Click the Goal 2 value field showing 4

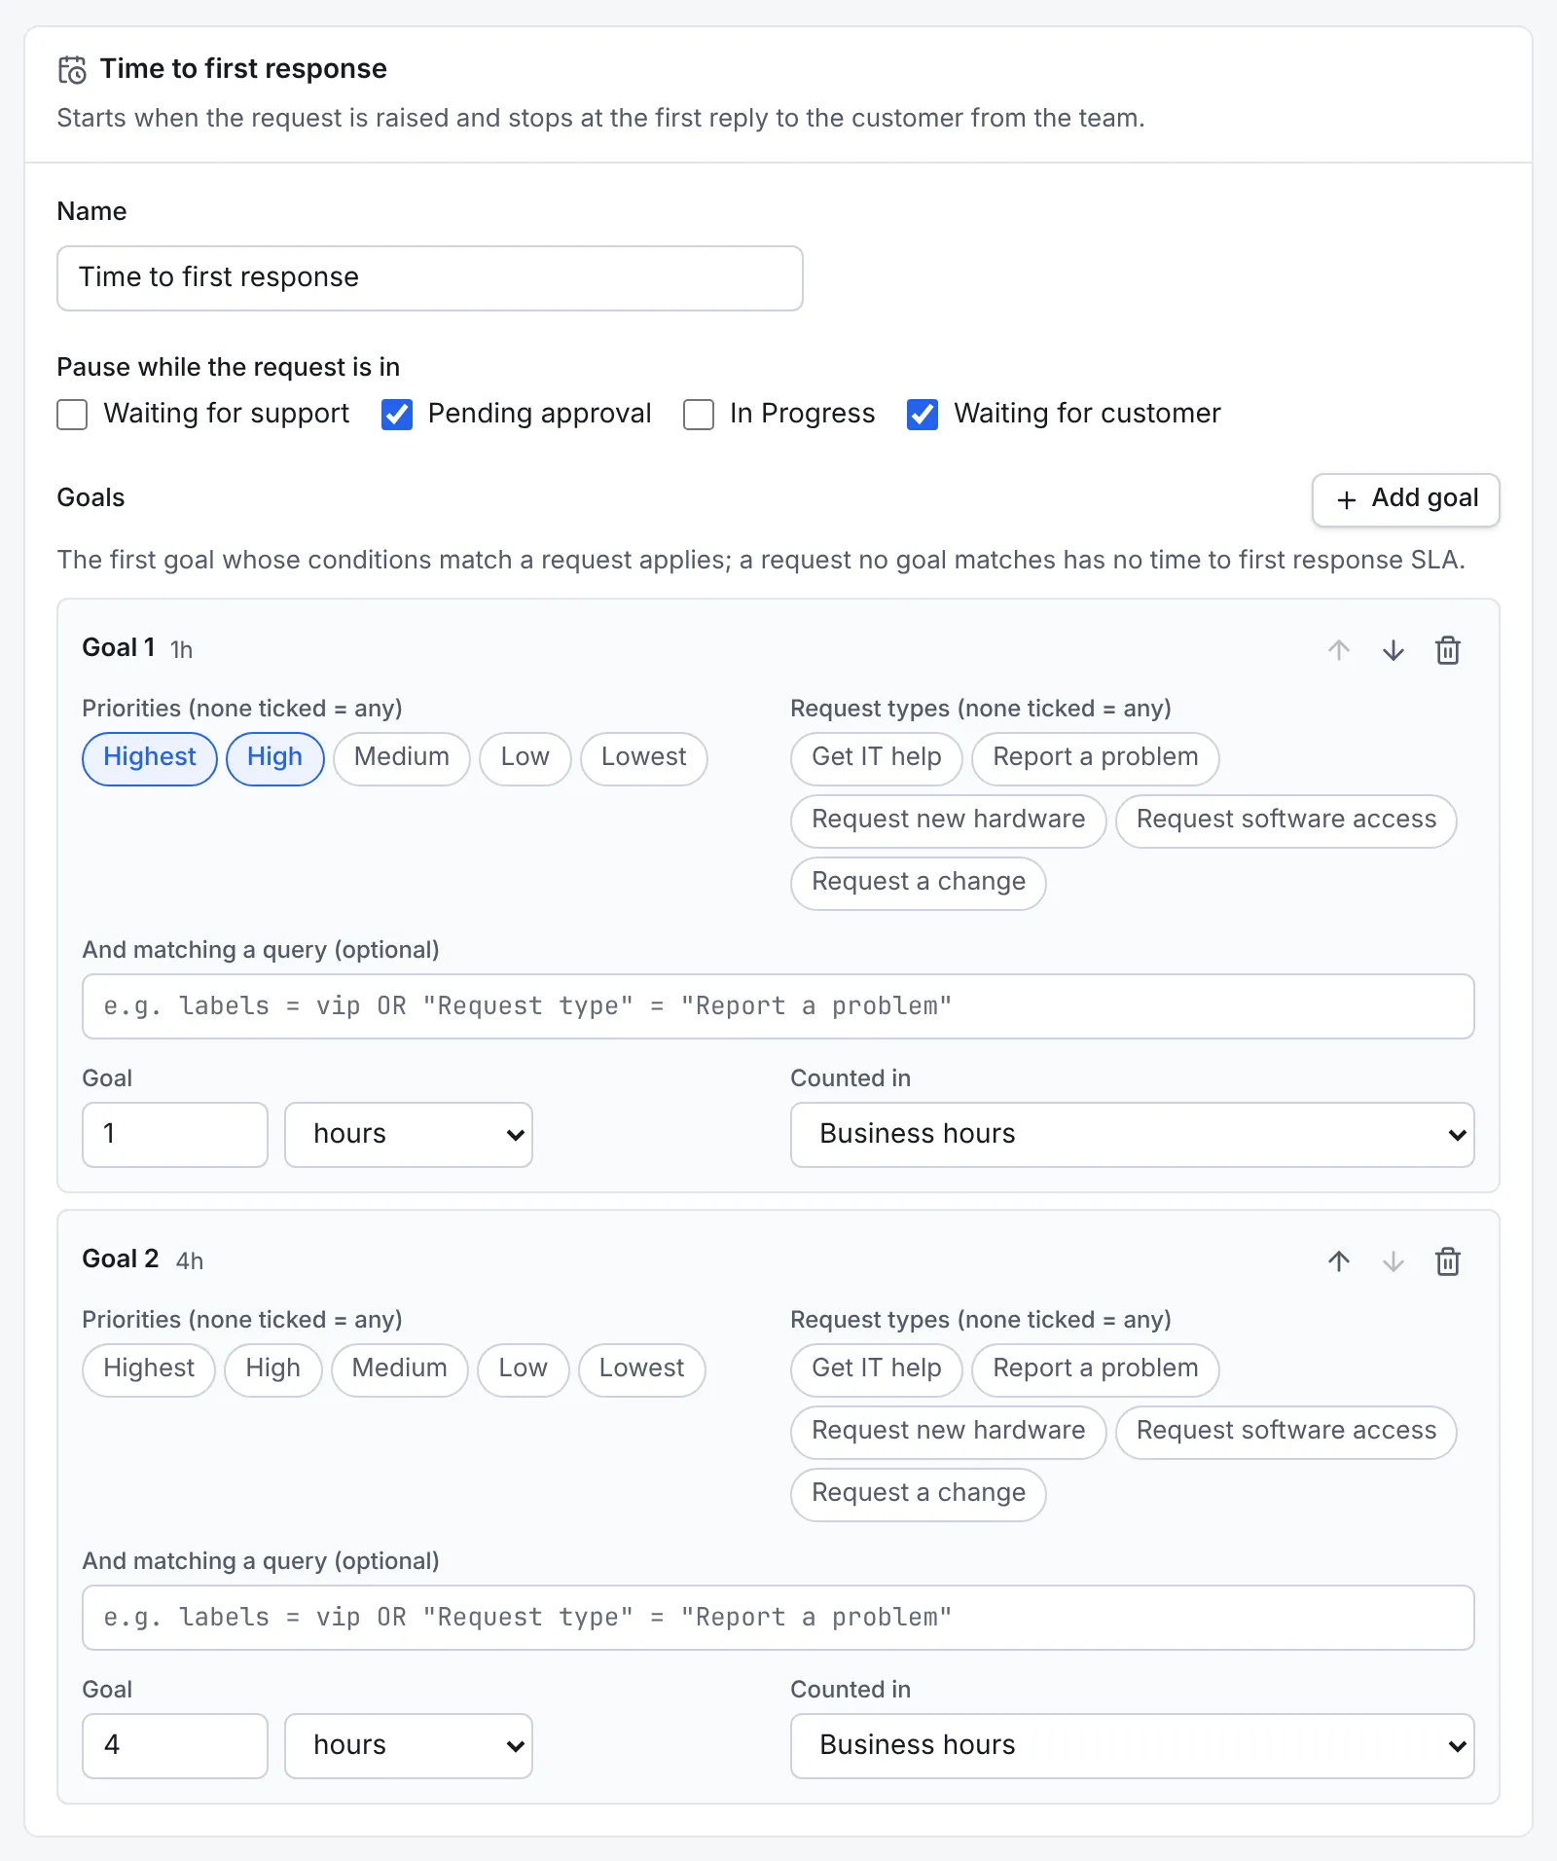[x=175, y=1746]
